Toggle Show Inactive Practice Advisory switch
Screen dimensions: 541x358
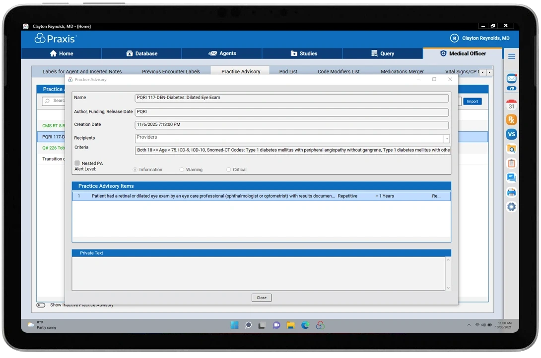41,306
